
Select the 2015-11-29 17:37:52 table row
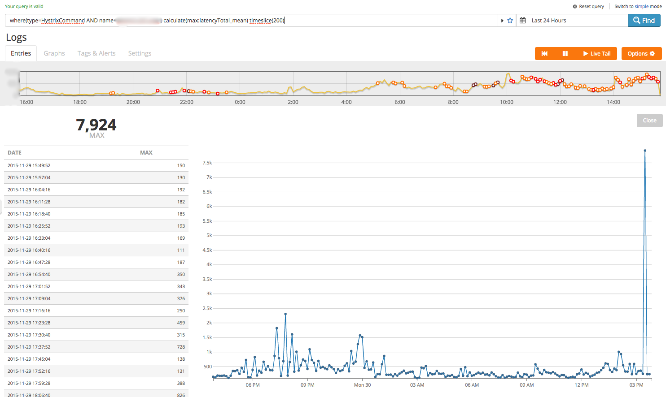pyautogui.click(x=96, y=347)
